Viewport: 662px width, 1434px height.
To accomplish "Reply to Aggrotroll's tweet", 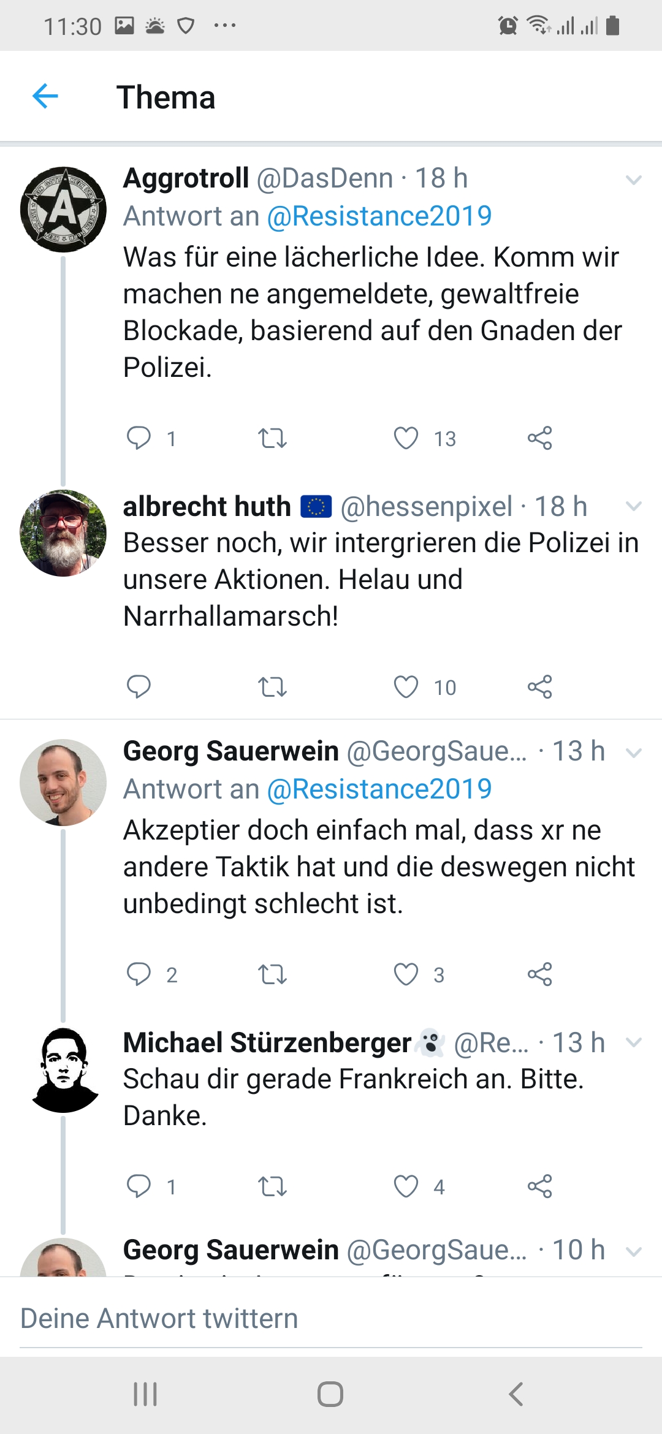I will pos(139,438).
